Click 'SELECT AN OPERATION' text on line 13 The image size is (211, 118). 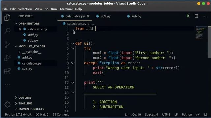tap(113, 88)
